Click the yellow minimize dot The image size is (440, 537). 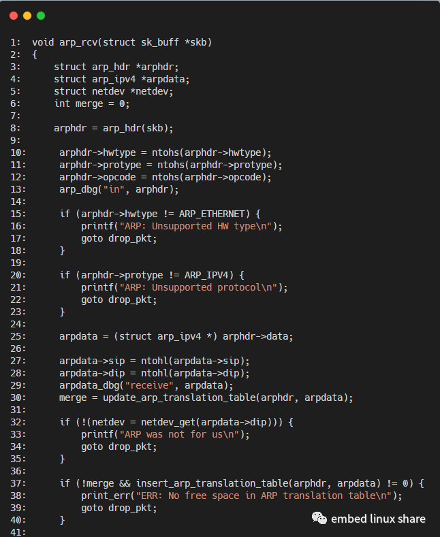(x=27, y=15)
